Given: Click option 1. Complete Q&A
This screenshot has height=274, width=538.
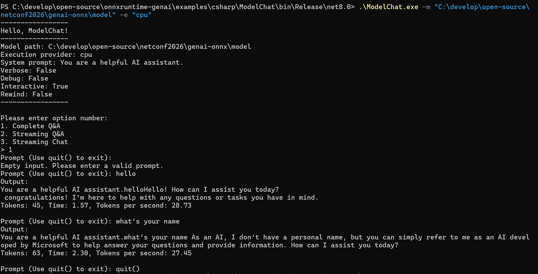Looking at the screenshot, I should pyautogui.click(x=30, y=126).
